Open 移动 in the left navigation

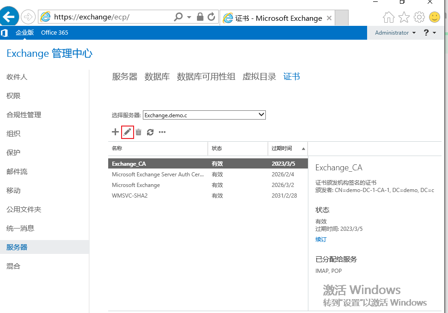pyautogui.click(x=13, y=190)
